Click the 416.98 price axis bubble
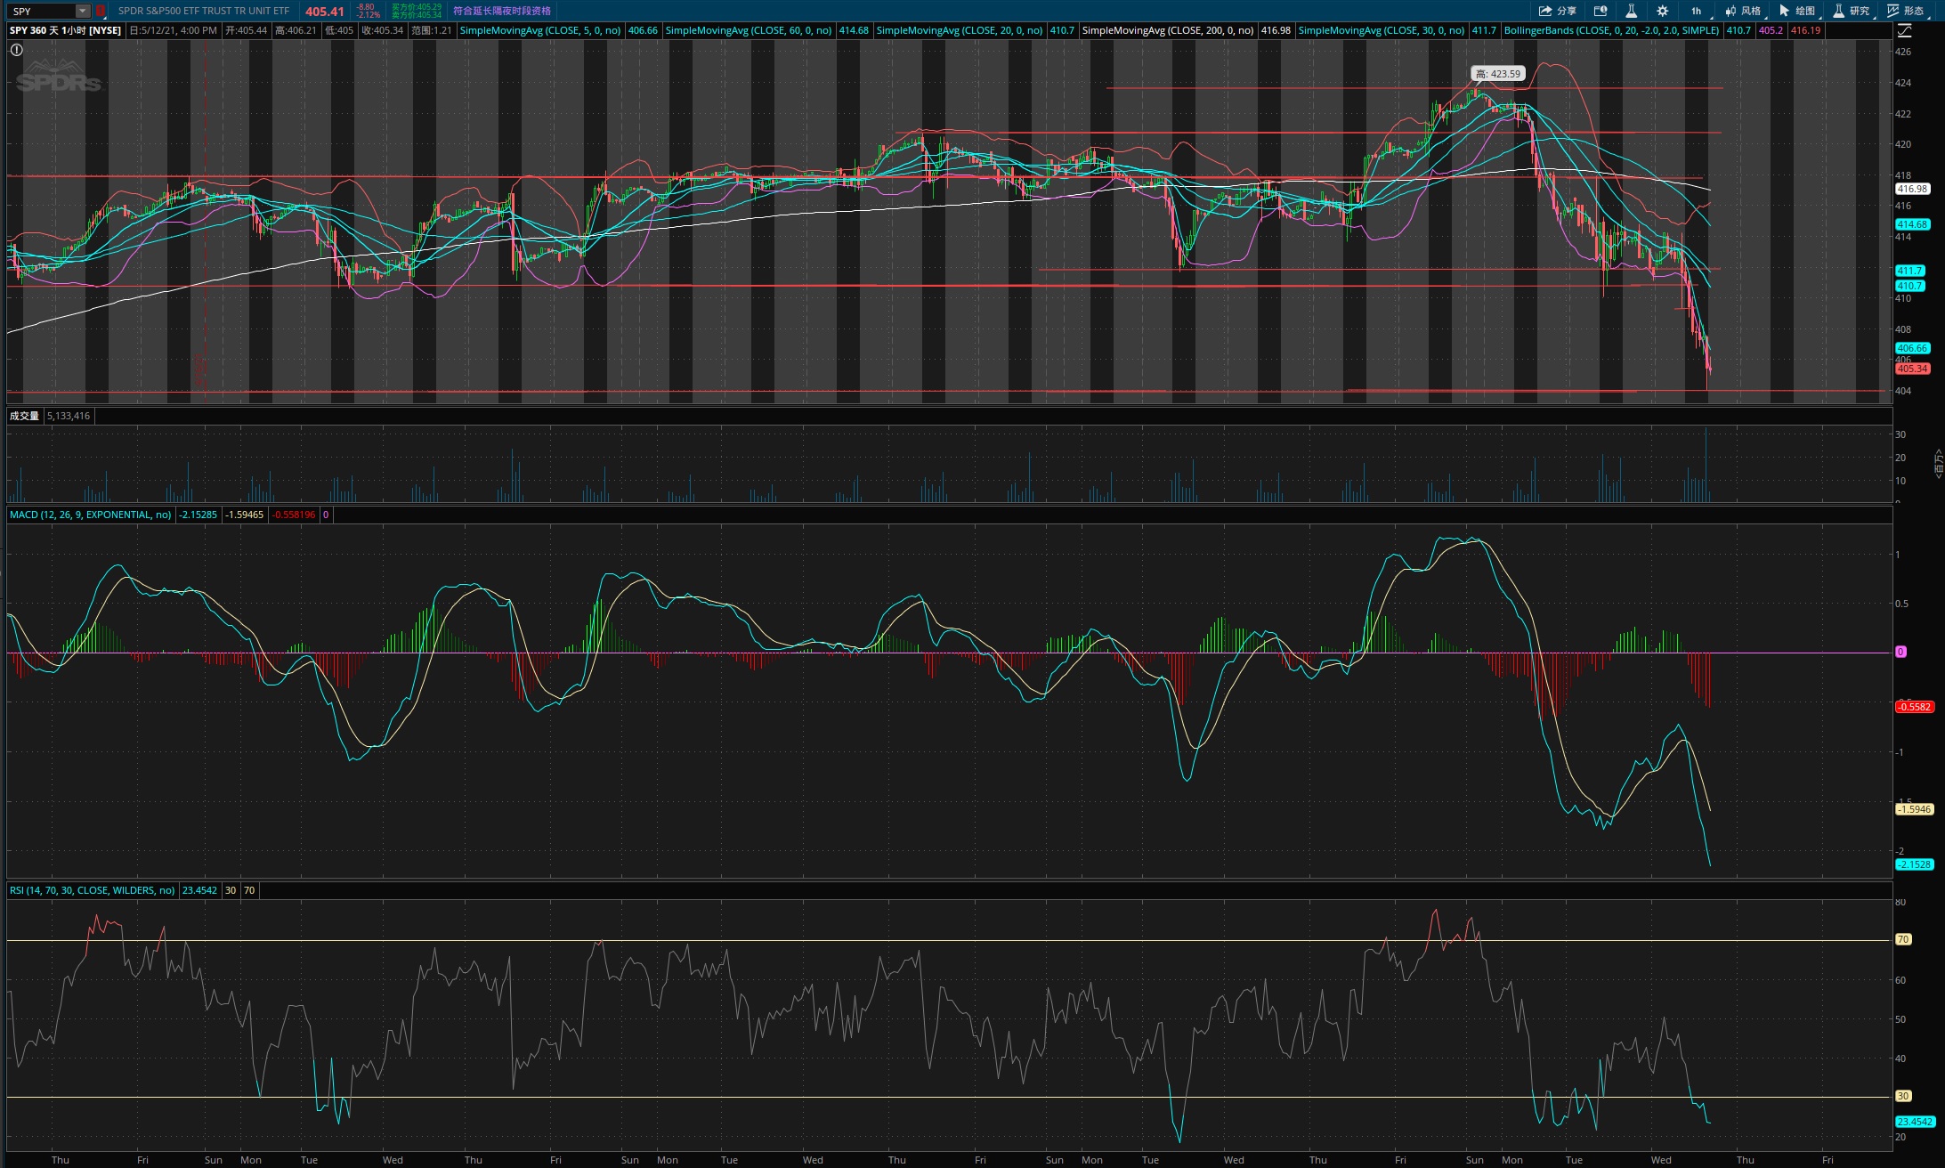1945x1168 pixels. pos(1912,189)
